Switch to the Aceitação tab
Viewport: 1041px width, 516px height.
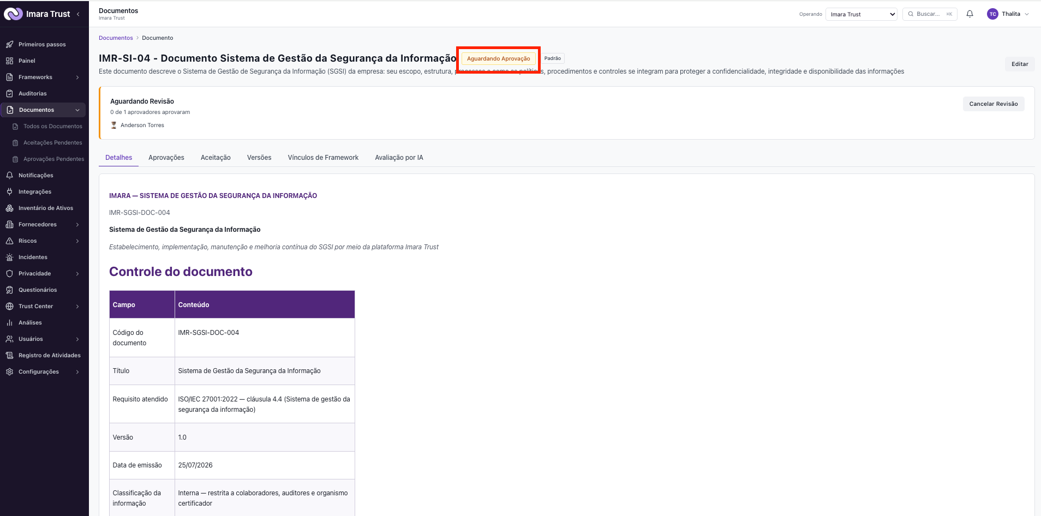tap(216, 158)
